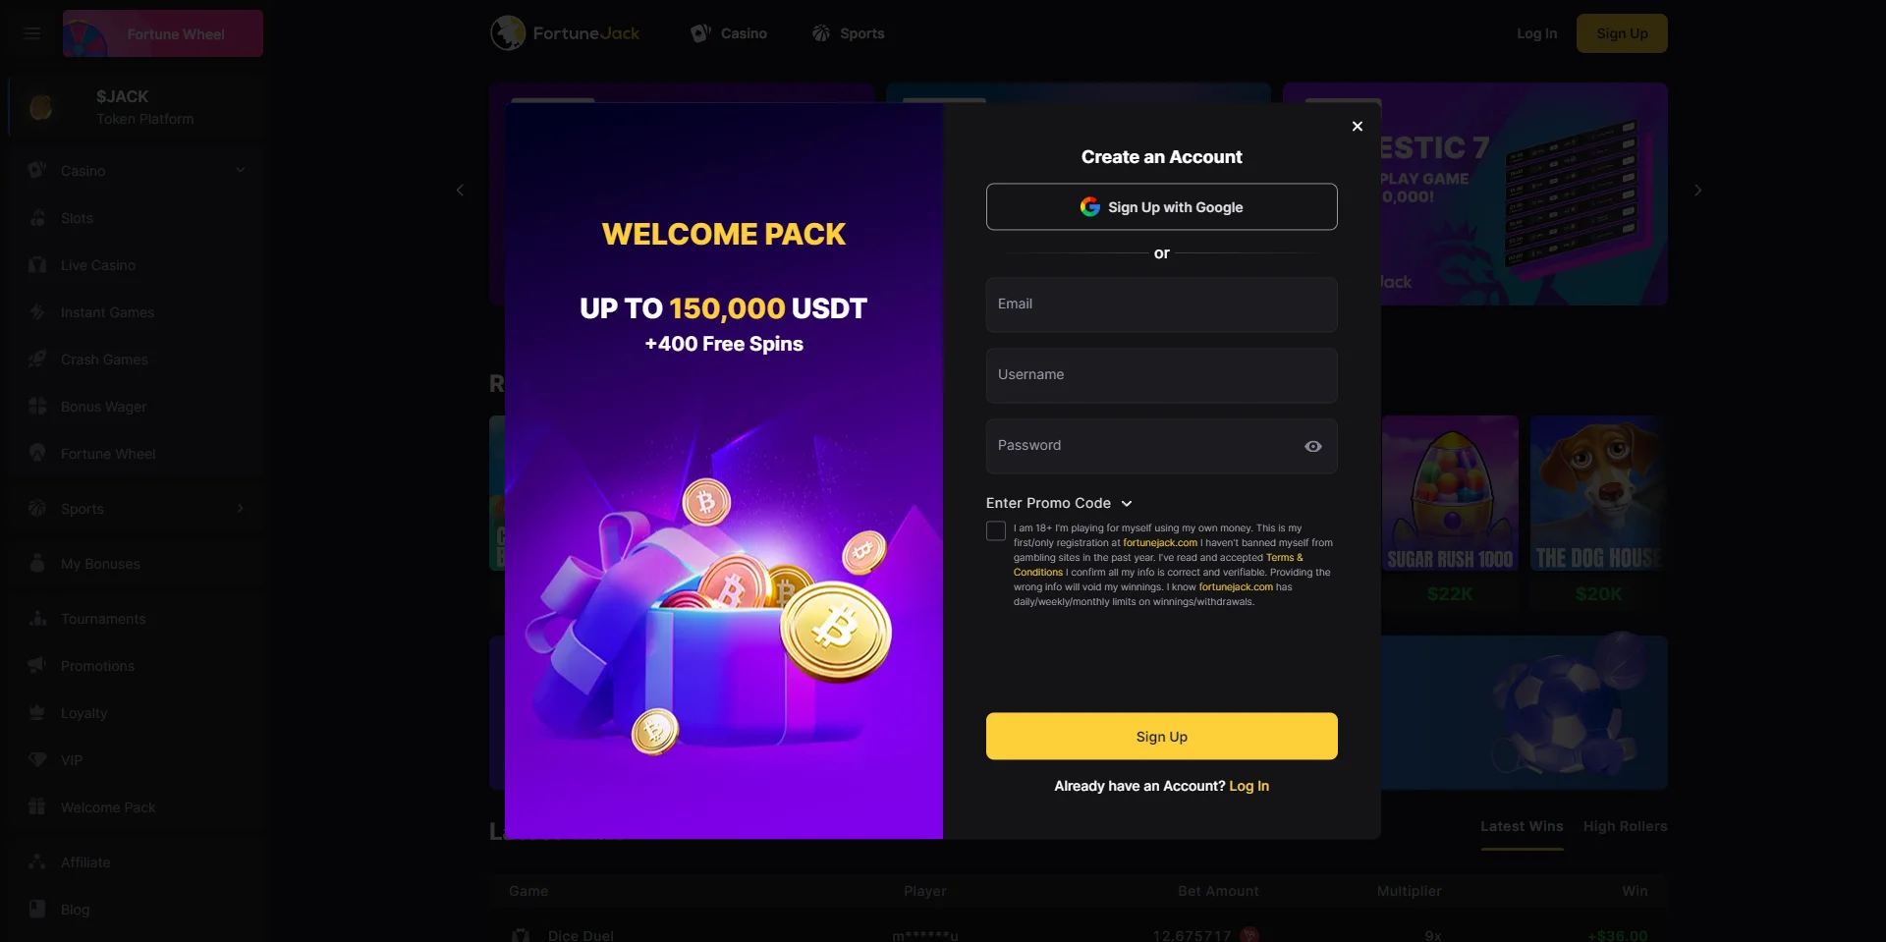The height and width of the screenshot is (942, 1886).
Task: Expand the Sports sidebar submenu
Action: [x=241, y=508]
